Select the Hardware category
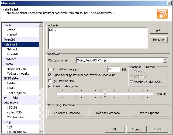The image size is (173, 135). tap(20, 59)
